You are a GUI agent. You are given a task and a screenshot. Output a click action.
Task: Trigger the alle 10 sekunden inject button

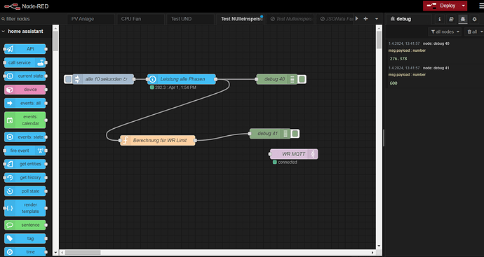pyautogui.click(x=68, y=79)
